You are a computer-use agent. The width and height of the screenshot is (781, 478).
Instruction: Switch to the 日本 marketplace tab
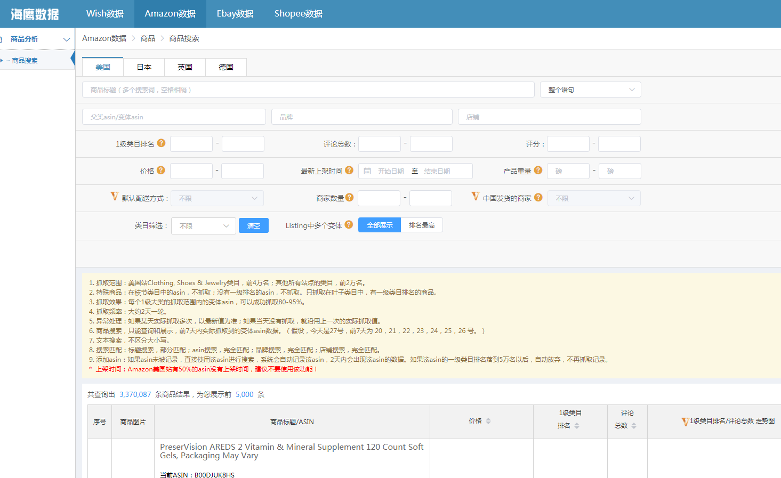(144, 67)
